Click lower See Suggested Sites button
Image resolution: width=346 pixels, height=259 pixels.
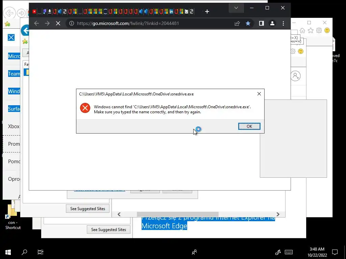108,229
